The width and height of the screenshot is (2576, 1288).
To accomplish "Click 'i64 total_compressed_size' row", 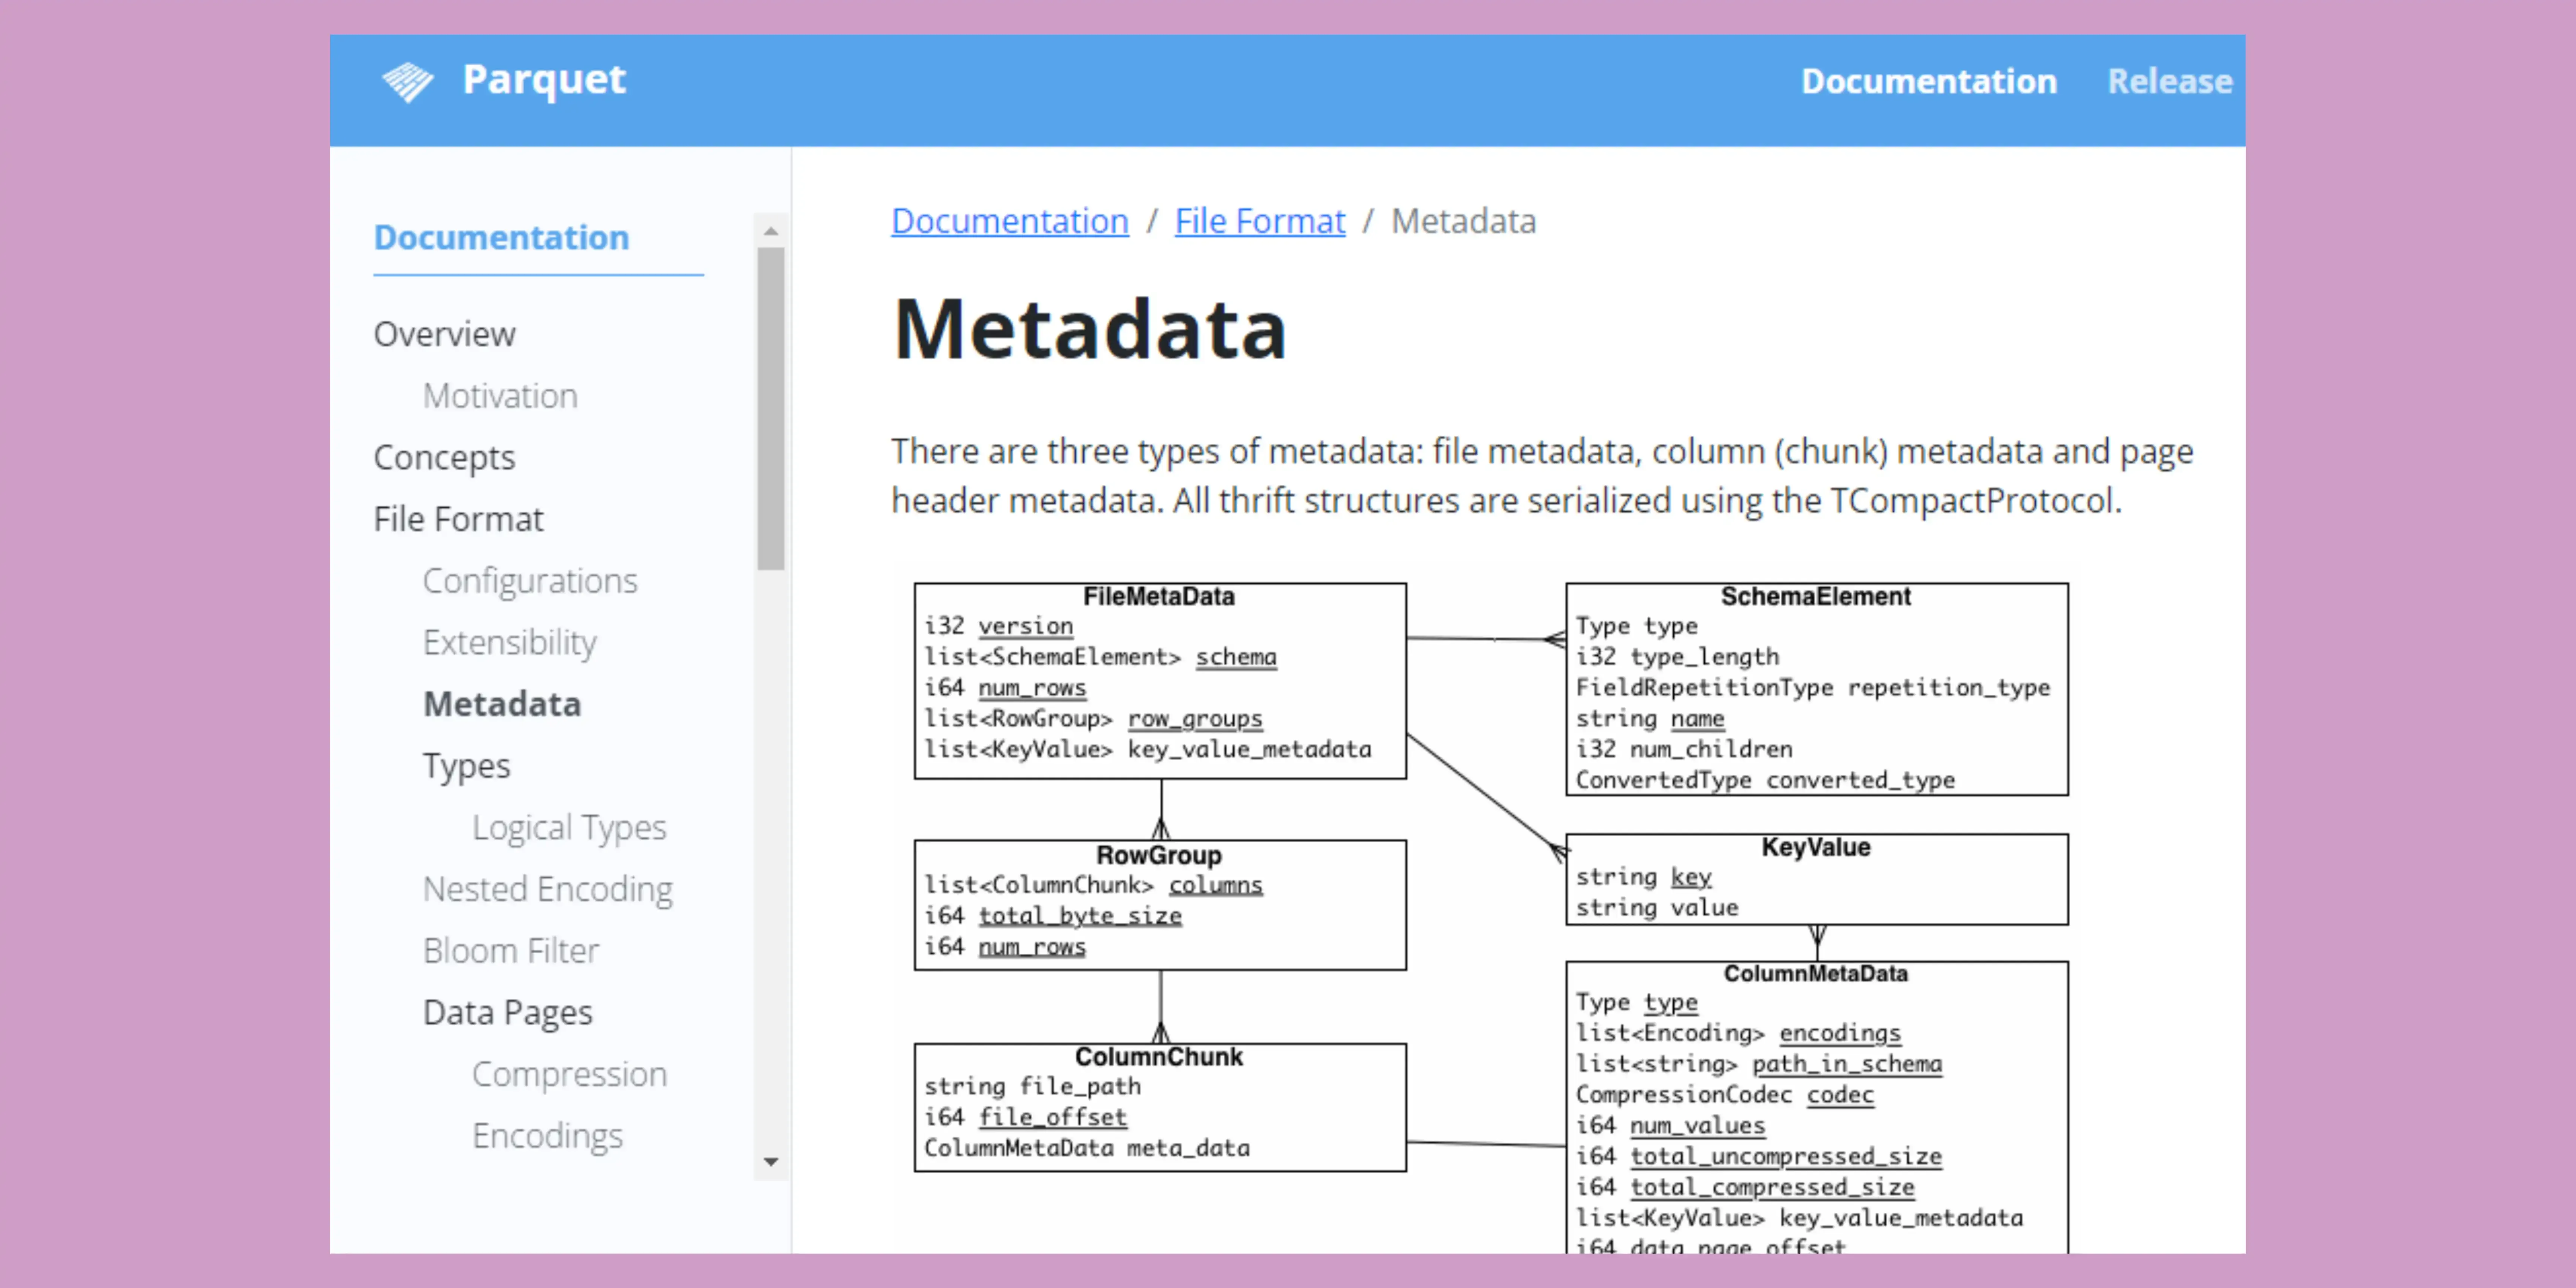I will [x=1745, y=1188].
